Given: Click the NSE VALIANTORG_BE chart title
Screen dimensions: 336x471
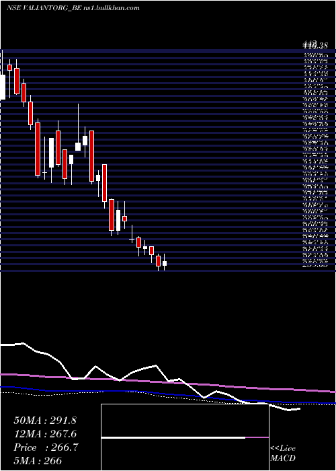Looking at the screenshot, I should point(73,8).
